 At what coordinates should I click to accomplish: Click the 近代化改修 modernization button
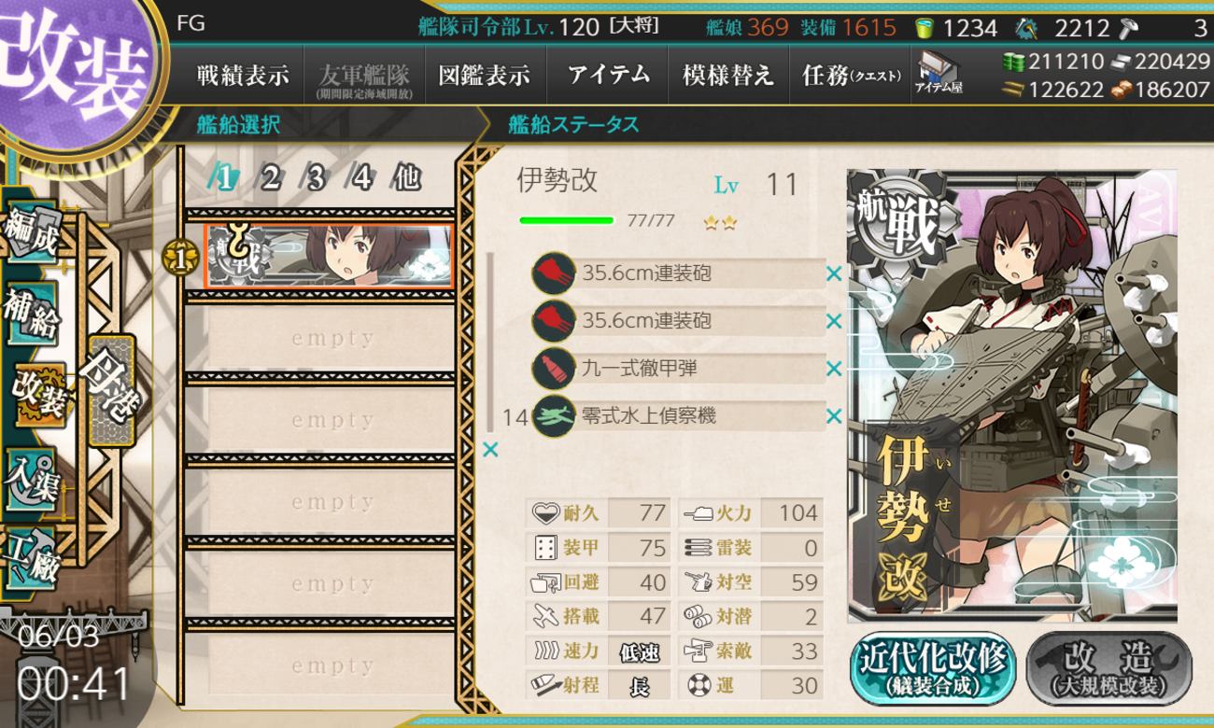(x=935, y=668)
